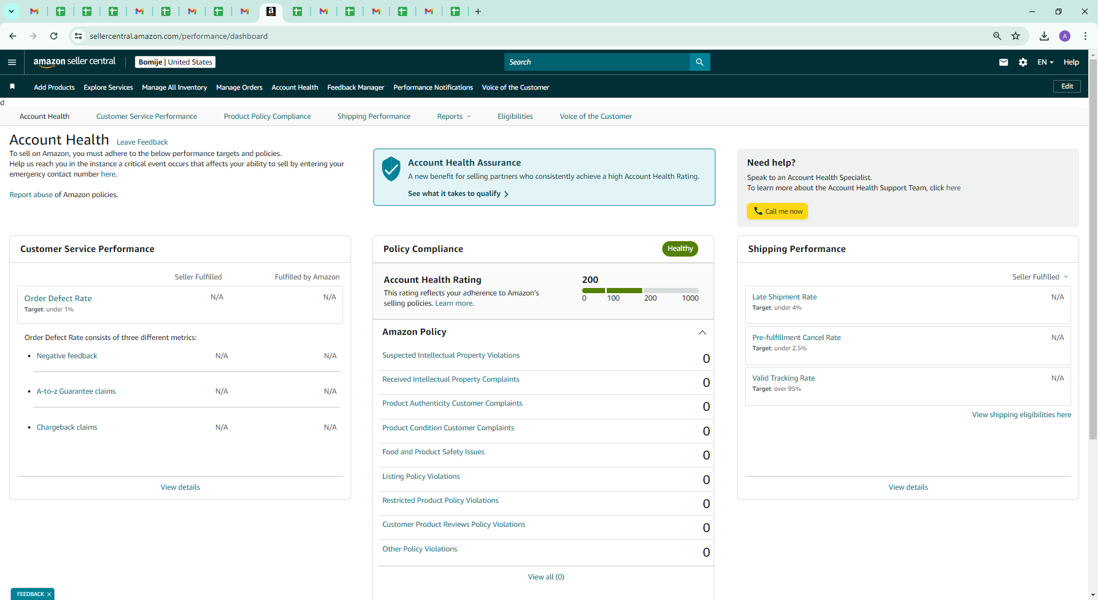Viewport: 1098px width, 600px height.
Task: Open the Help link in the header
Action: 1071,62
